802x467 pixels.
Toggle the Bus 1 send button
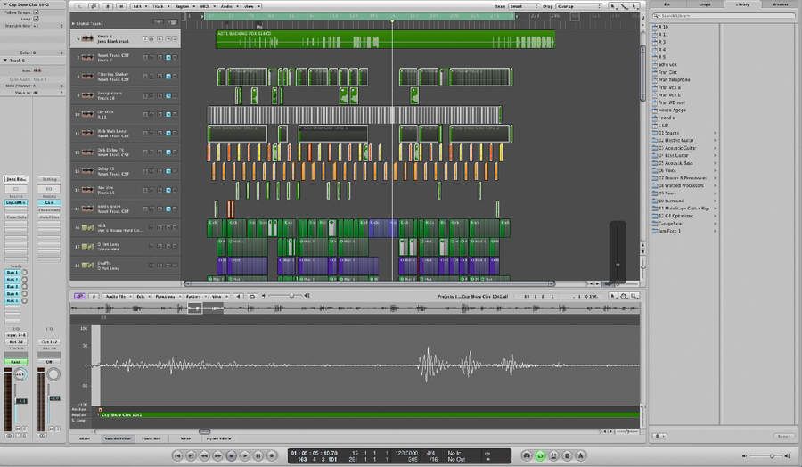tap(12, 273)
